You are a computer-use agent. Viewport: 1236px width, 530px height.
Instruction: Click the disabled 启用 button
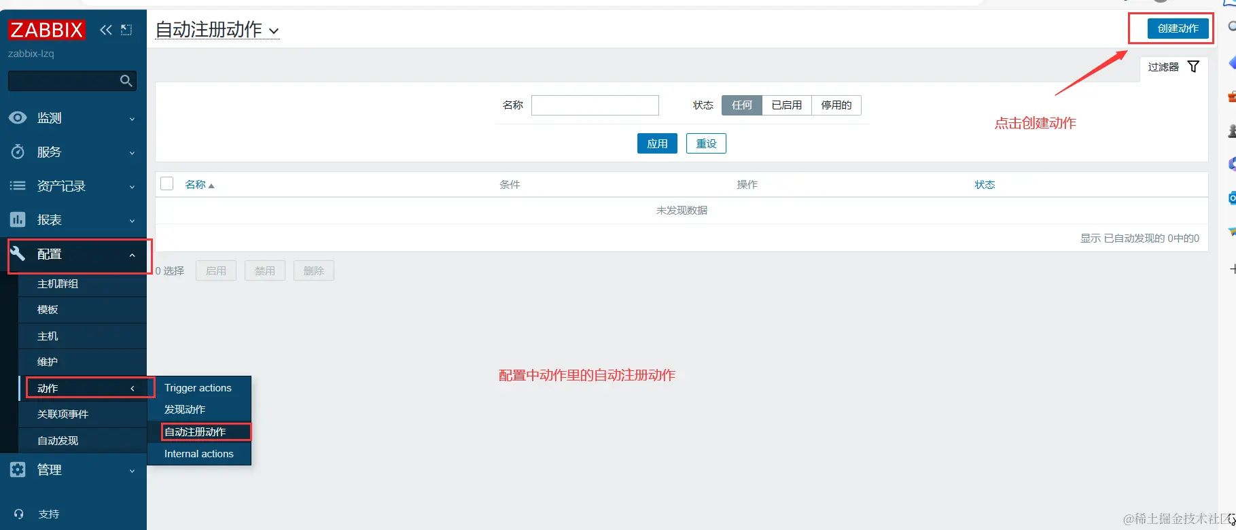(216, 270)
